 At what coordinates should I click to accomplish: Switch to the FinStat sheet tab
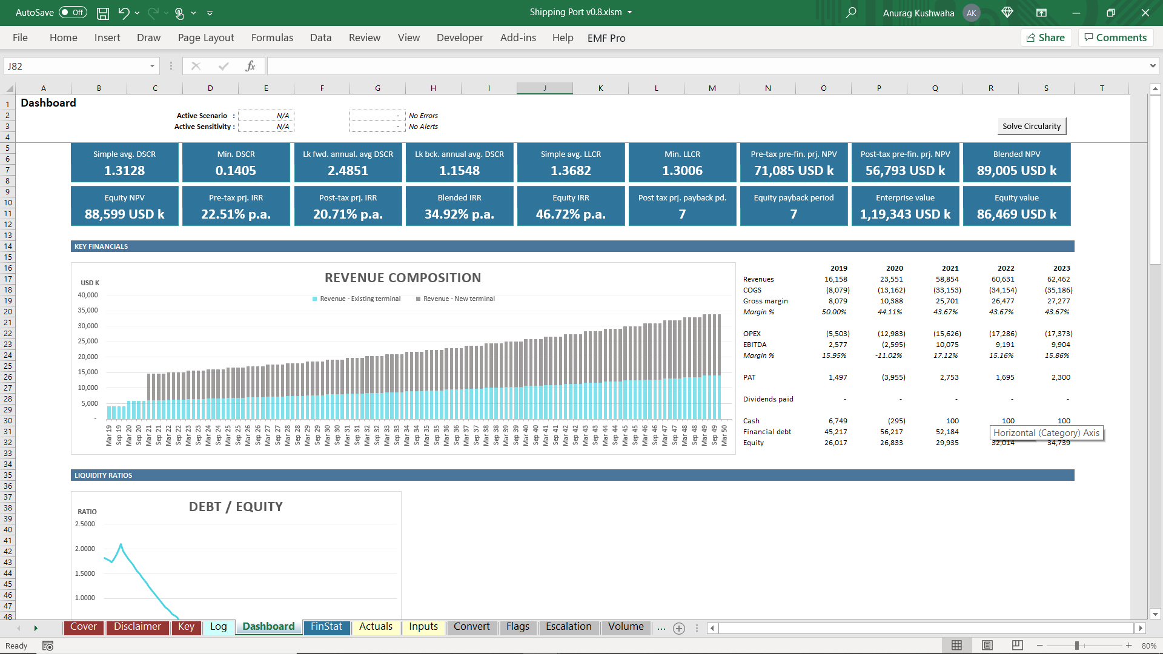coord(326,627)
